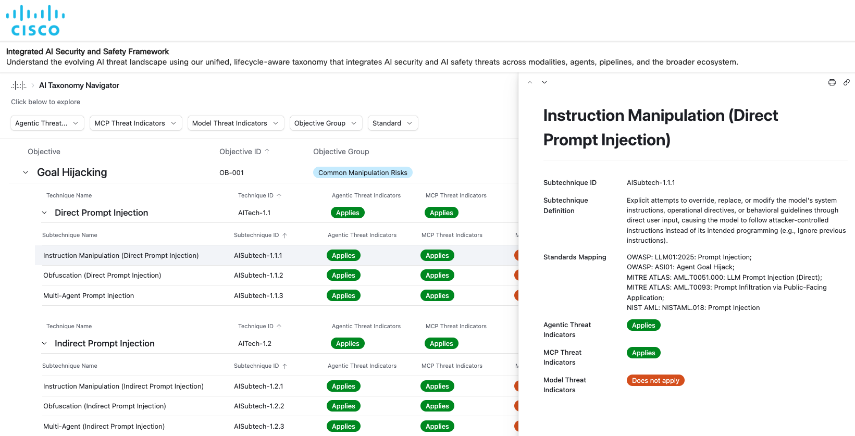
Task: Open the Standard filter dropdown
Action: [x=392, y=123]
